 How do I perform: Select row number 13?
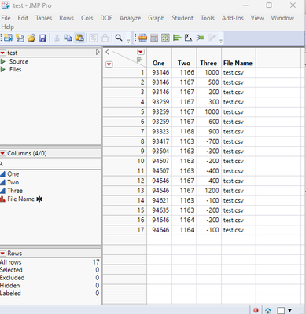click(124, 191)
